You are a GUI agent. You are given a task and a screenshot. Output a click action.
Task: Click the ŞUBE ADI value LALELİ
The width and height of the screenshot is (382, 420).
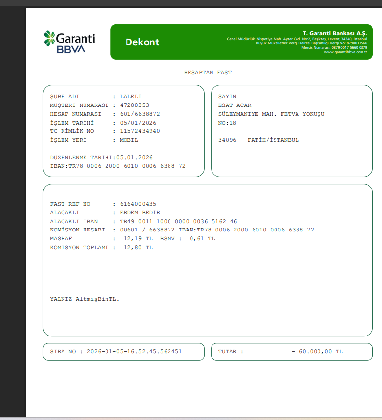(130, 96)
